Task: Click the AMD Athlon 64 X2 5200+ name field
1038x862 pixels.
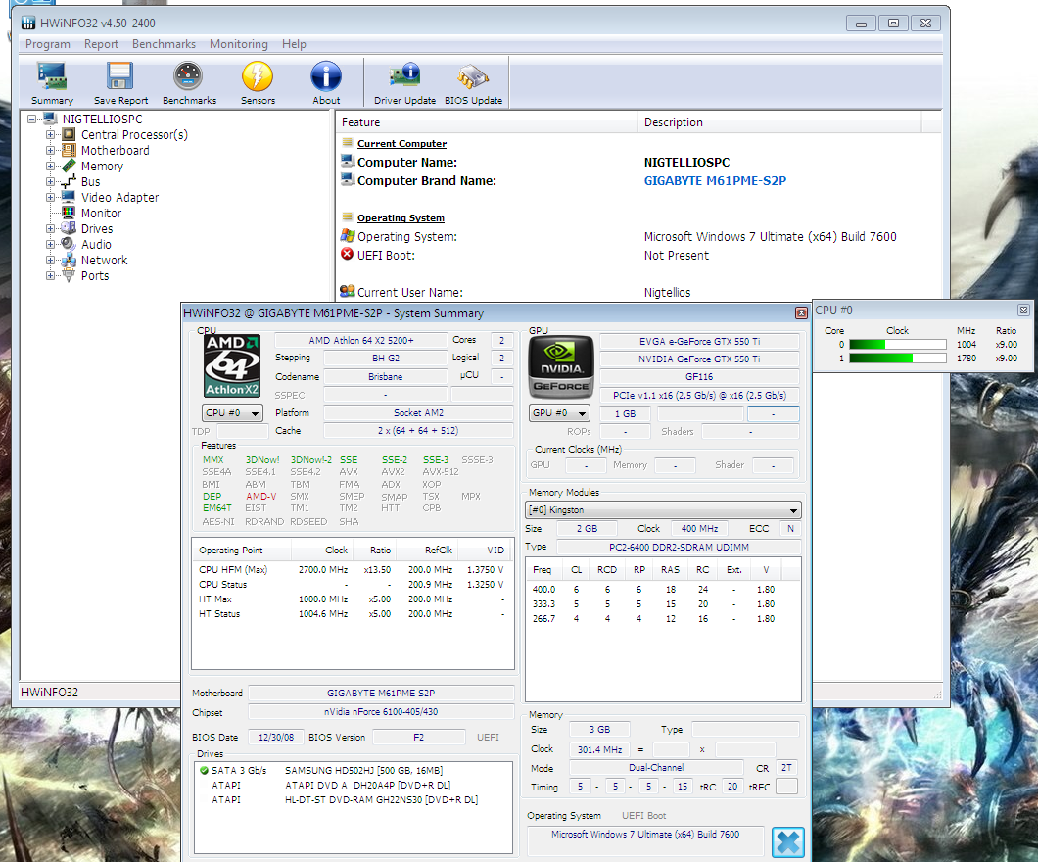Action: [x=361, y=340]
